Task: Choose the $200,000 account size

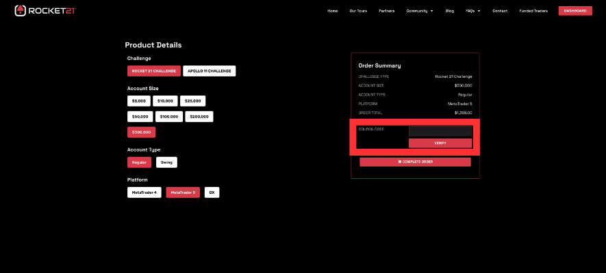Action: (x=199, y=117)
